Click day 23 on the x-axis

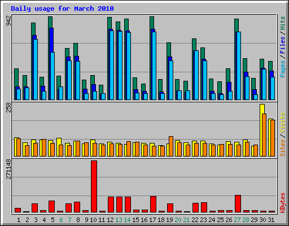click(203, 220)
